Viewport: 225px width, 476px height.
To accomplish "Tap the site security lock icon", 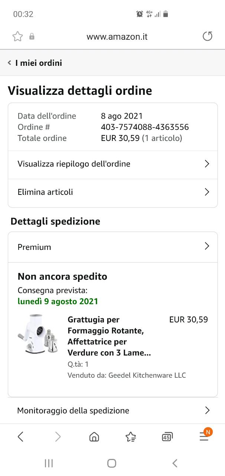I will (x=32, y=36).
